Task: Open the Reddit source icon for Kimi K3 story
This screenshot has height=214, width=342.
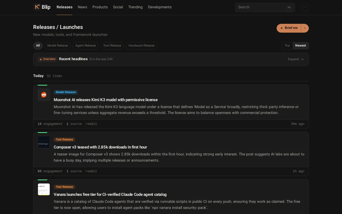Action: [x=44, y=95]
